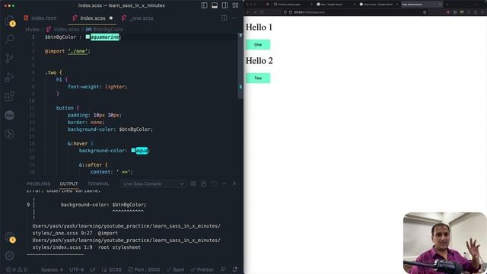Toggle the output scroll lock icon
This screenshot has height=274, width=487.
point(203,183)
